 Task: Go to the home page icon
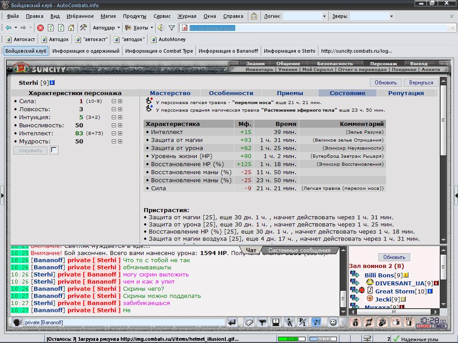[x=71, y=28]
